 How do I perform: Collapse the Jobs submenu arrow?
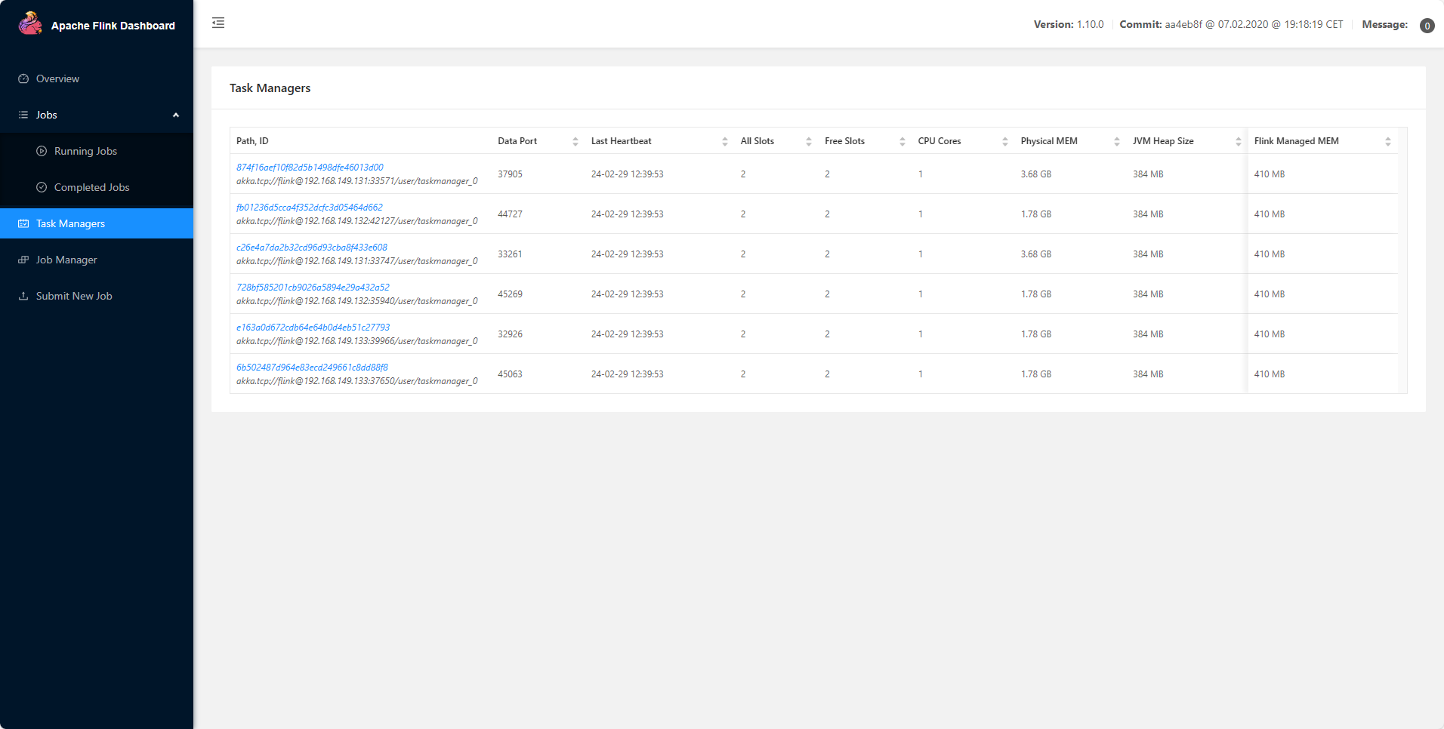click(x=176, y=115)
